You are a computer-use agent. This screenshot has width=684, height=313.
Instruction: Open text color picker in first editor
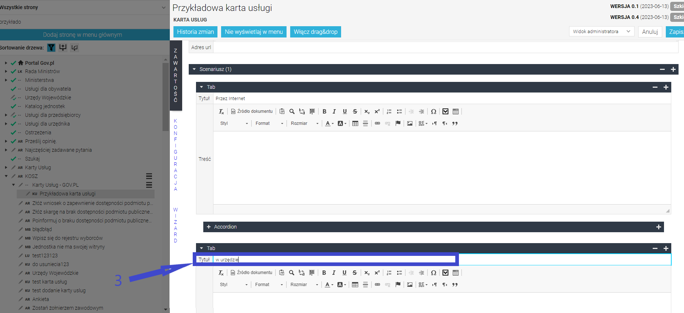(329, 123)
